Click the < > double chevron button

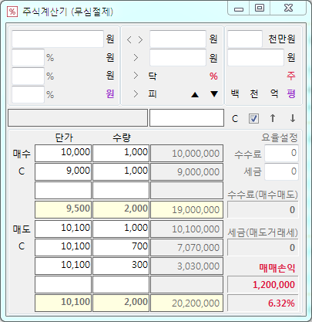pos(135,40)
